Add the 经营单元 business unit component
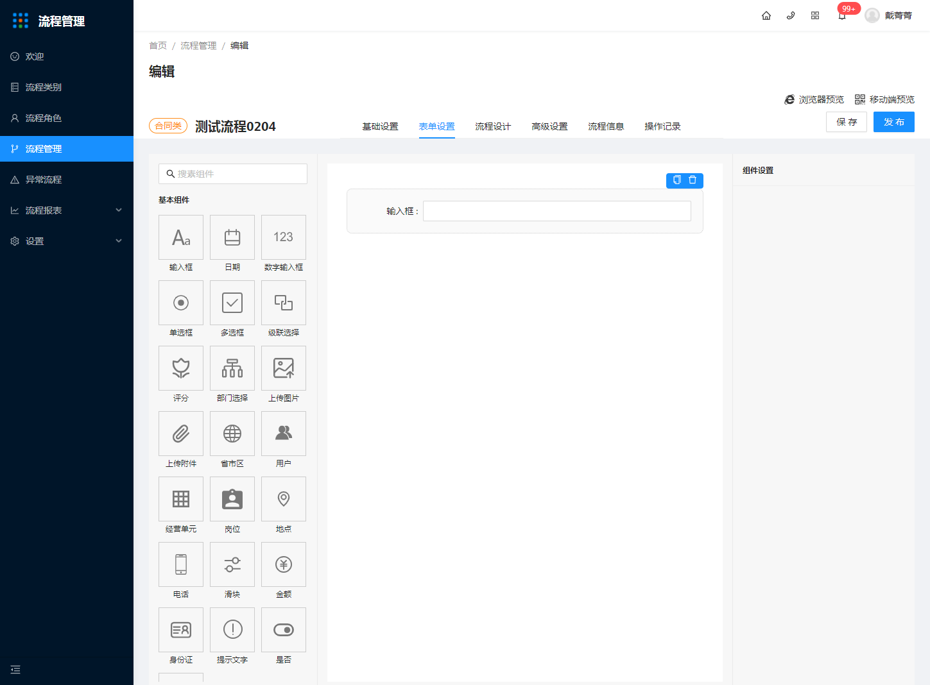Image resolution: width=930 pixels, height=685 pixels. click(x=181, y=499)
